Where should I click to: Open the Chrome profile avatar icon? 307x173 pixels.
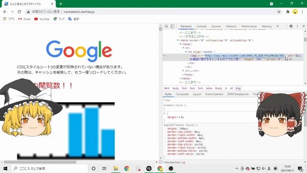click(295, 12)
